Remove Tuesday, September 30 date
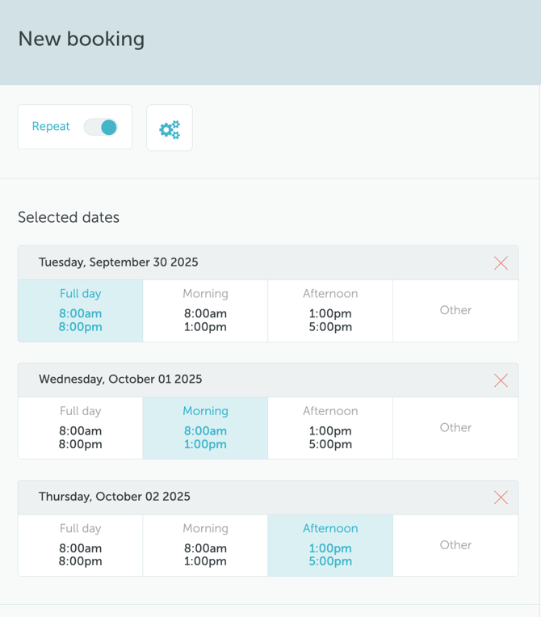Screen dimensions: 541x617 [501, 263]
